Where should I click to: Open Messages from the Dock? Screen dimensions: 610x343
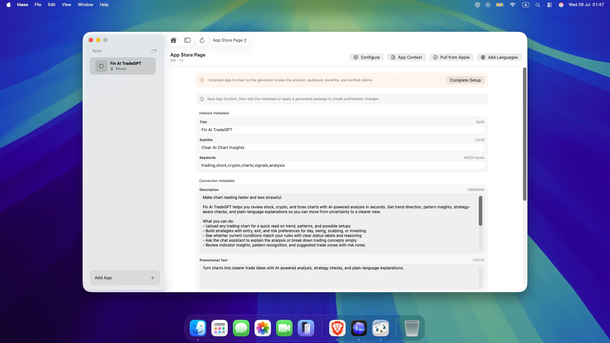tap(241, 328)
